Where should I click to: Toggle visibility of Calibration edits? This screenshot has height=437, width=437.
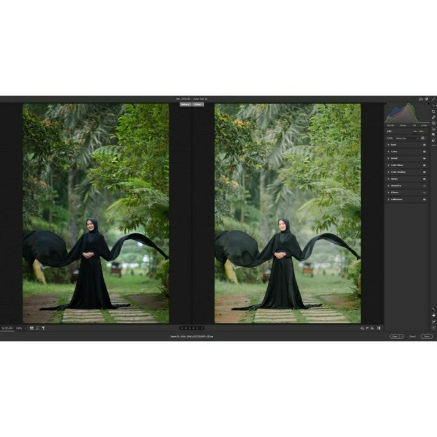click(424, 199)
